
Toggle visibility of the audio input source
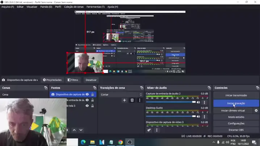coord(87,100)
